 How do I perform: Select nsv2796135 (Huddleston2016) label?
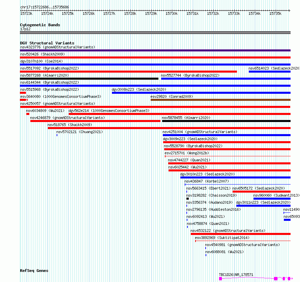213,209
